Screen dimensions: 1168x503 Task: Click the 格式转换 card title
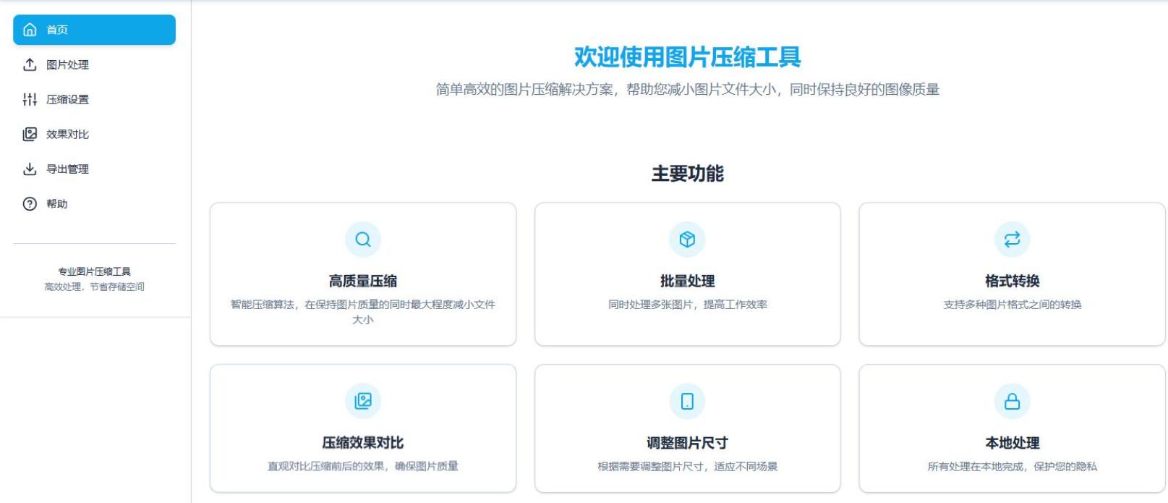pos(1012,281)
